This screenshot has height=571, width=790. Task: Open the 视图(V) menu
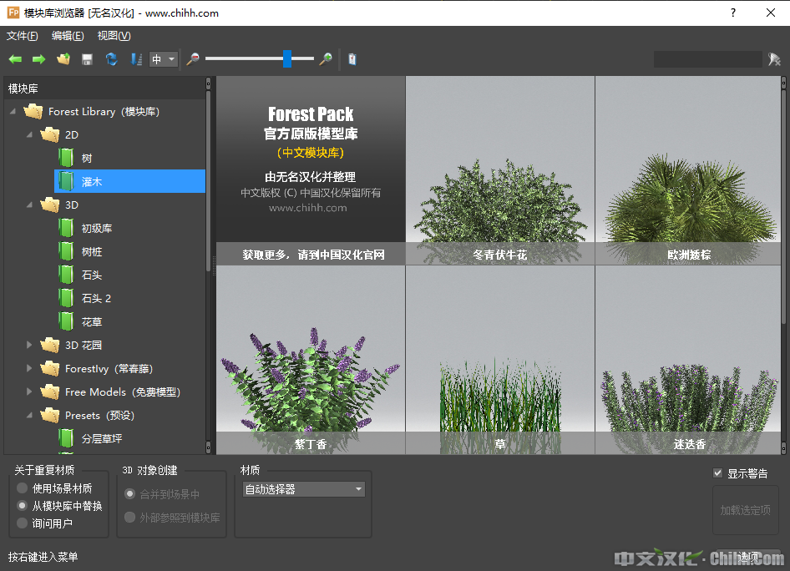pos(114,36)
